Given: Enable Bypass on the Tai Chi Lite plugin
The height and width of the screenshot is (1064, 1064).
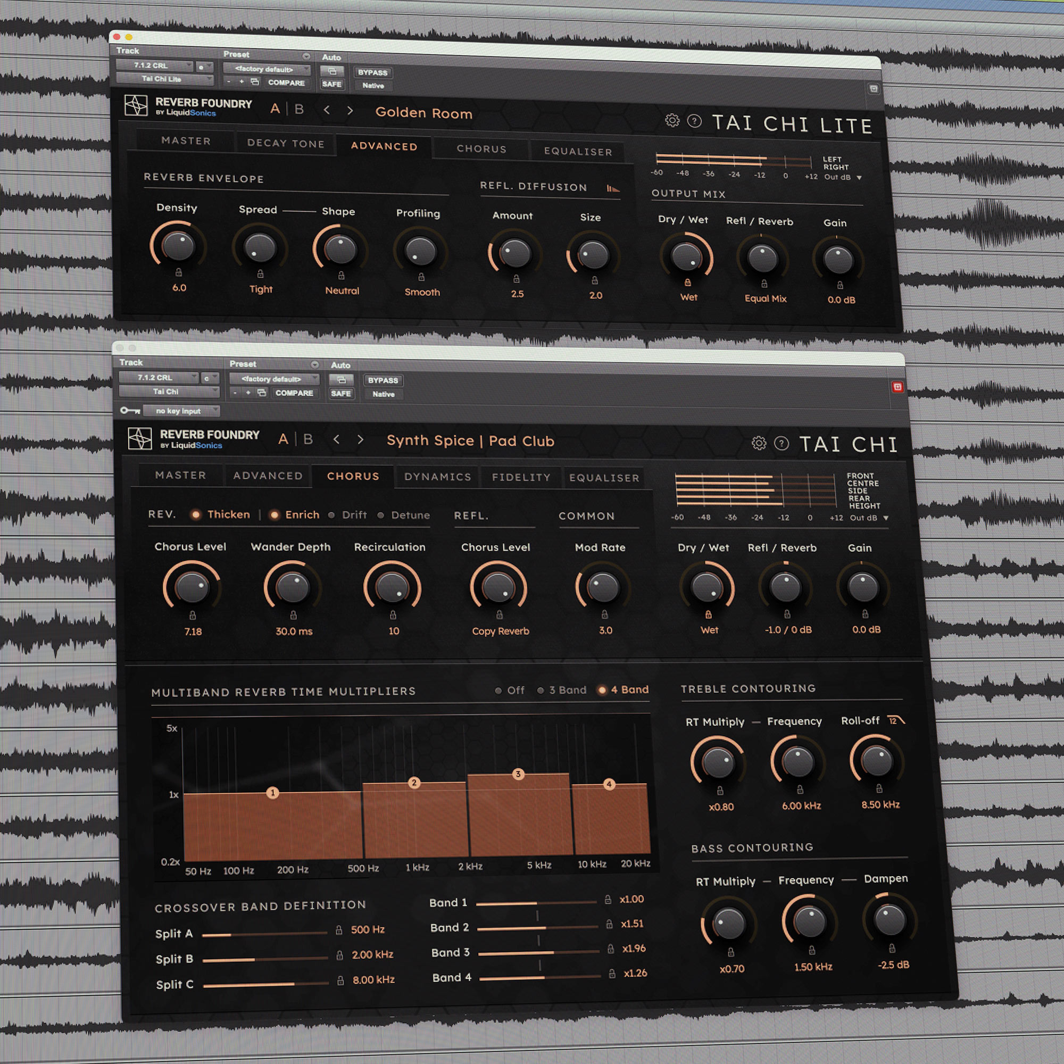Looking at the screenshot, I should [372, 73].
